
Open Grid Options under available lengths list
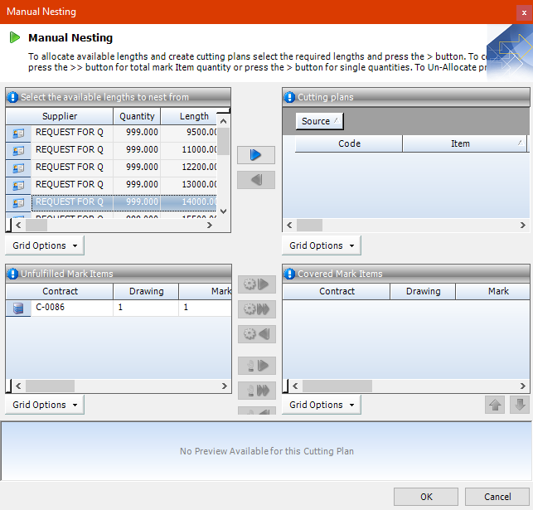coord(45,245)
